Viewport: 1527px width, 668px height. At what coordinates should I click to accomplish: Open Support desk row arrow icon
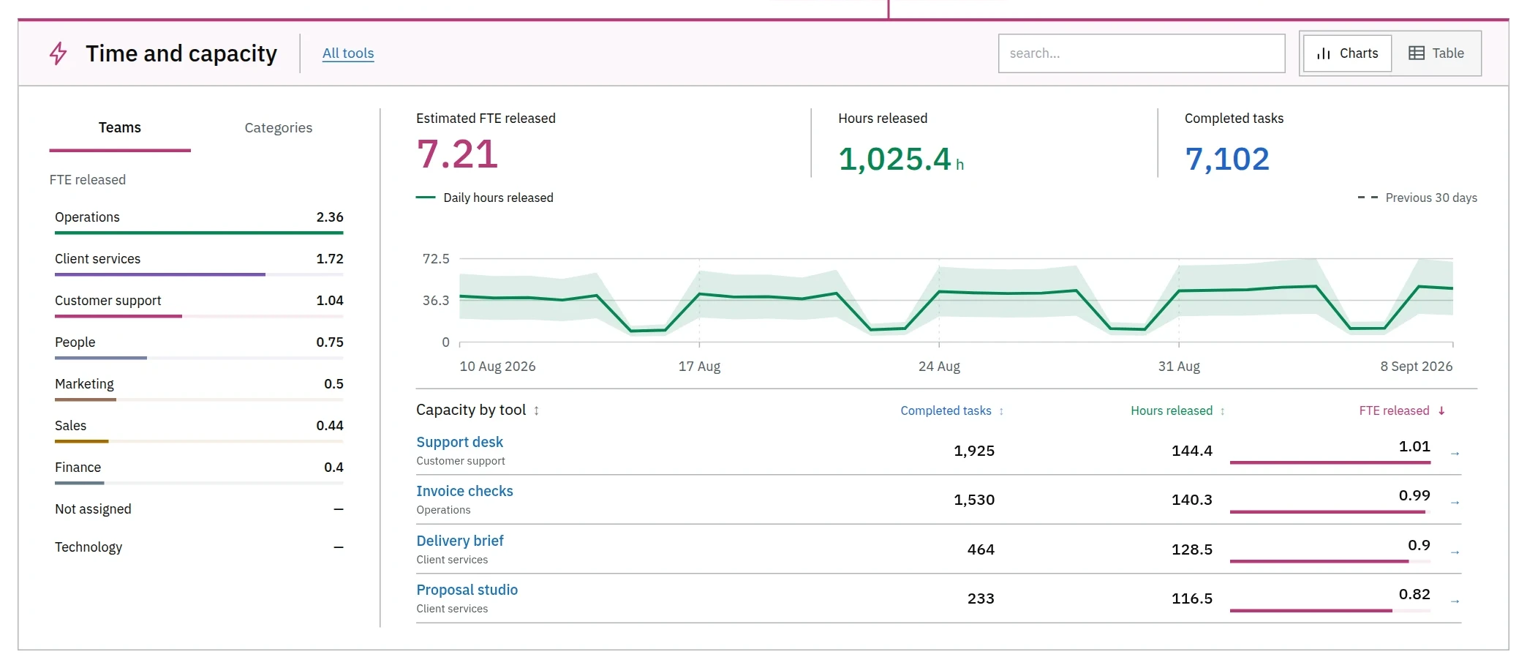[1455, 454]
